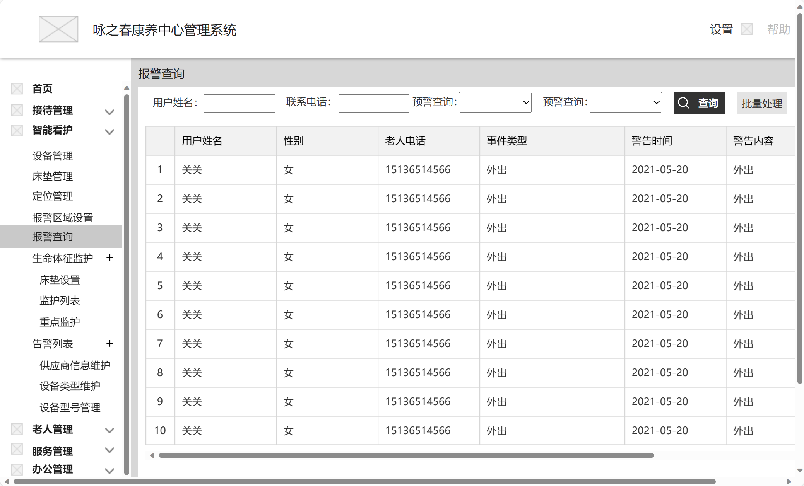Image resolution: width=804 pixels, height=486 pixels.
Task: Click the 首页 sidebar icon
Action: coord(17,89)
